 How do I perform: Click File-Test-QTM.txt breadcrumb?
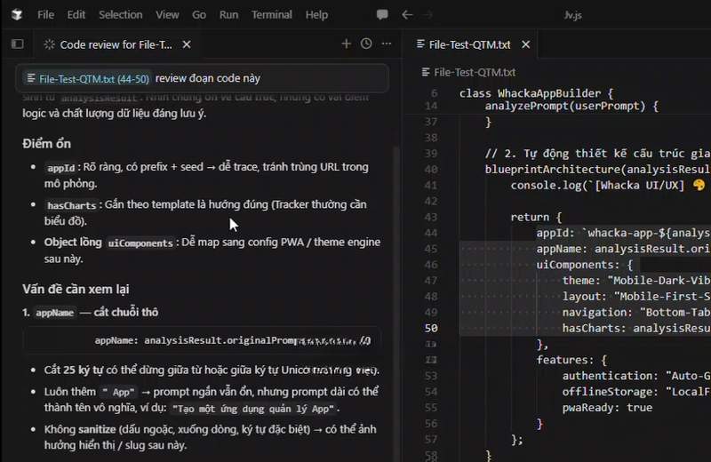tap(475, 72)
